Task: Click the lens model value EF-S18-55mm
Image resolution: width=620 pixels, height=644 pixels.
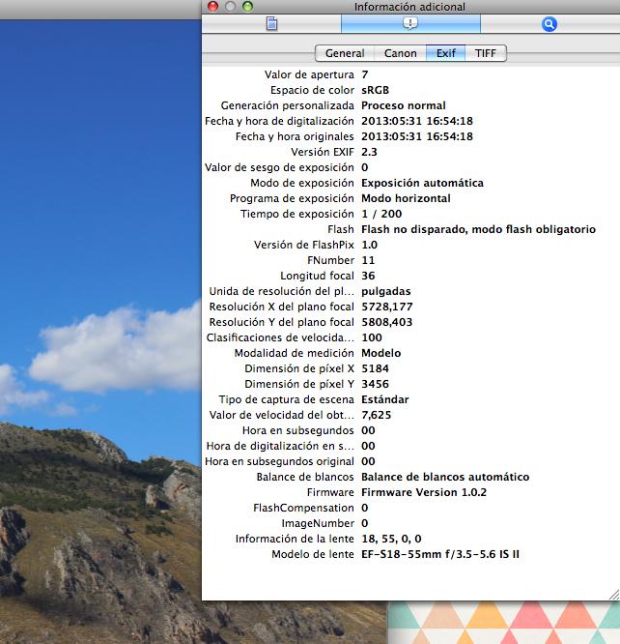Action: [x=439, y=554]
